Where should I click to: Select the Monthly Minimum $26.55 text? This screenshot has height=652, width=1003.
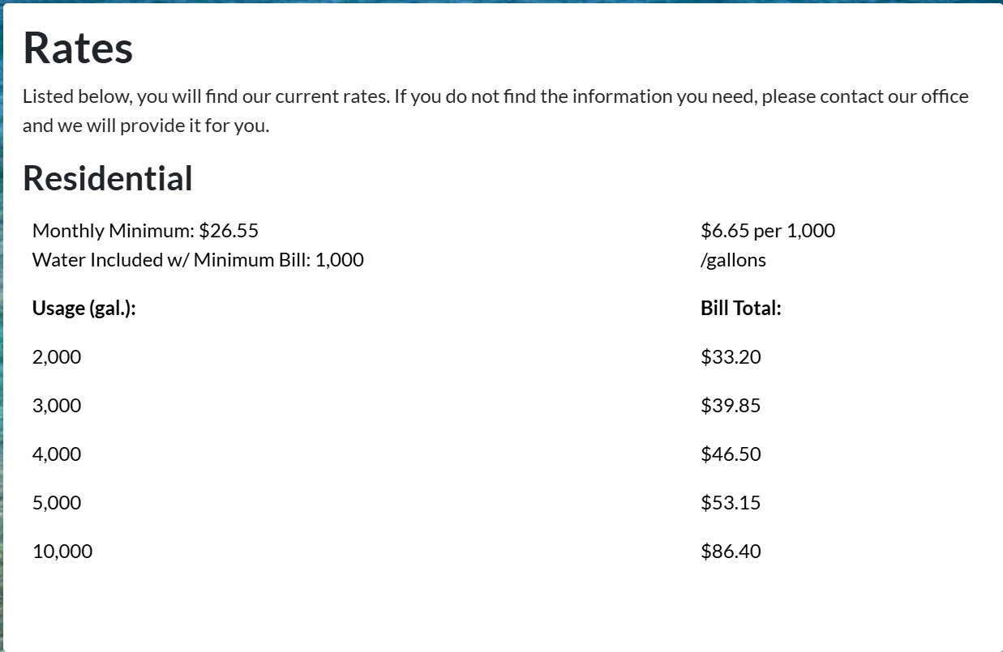click(145, 231)
